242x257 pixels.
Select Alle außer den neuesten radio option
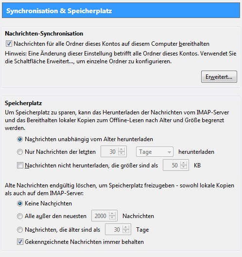20,216
